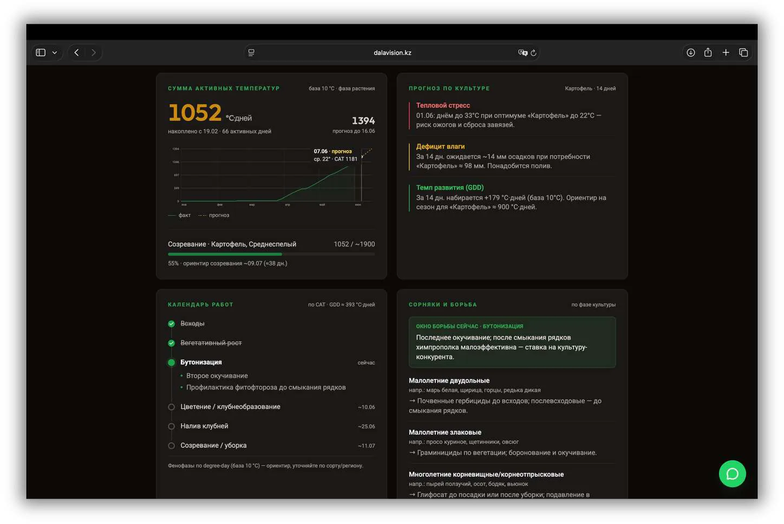Show the tab overview icon
The height and width of the screenshot is (524, 784).
pos(743,53)
